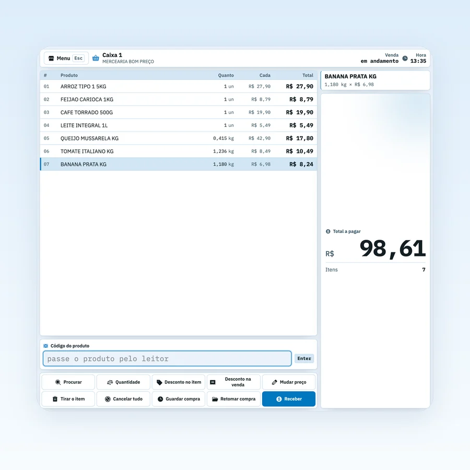The image size is (470, 470).
Task: Click the Desconto na venda button
Action: [234, 382]
